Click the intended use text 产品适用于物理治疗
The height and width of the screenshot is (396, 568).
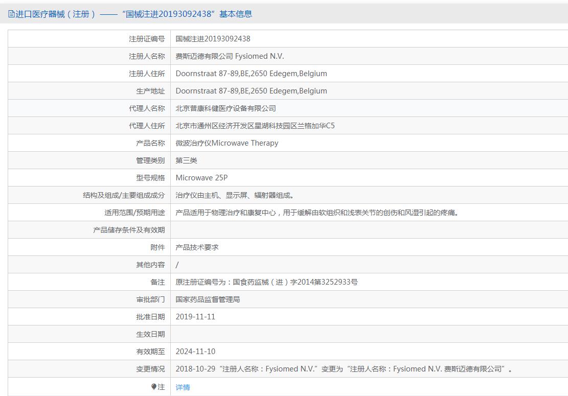coord(317,213)
